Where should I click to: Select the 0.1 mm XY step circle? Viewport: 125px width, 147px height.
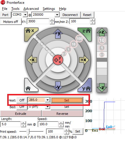click(64, 54)
